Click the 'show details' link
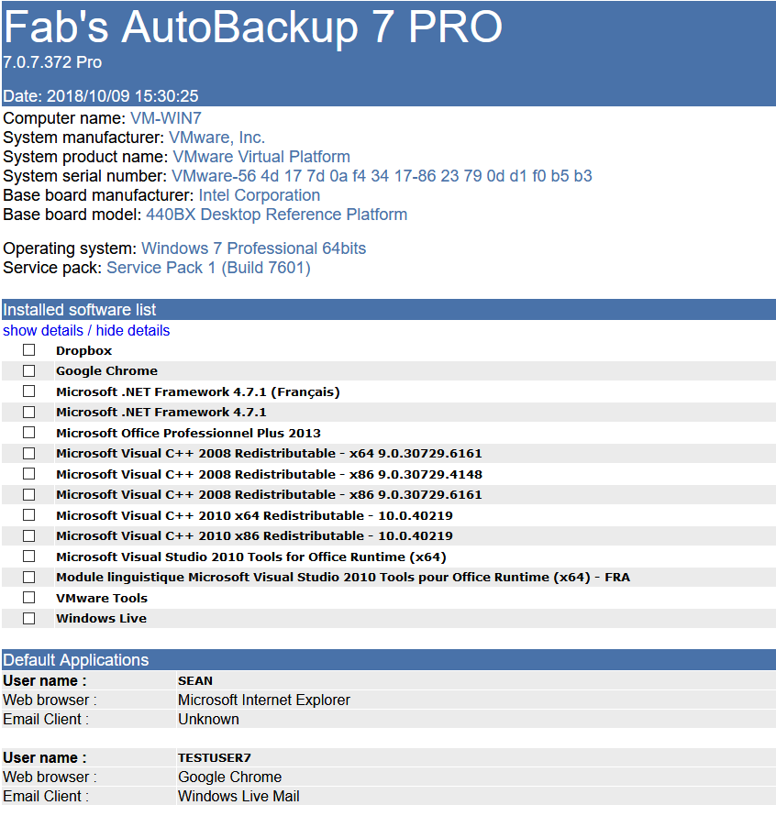 click(x=43, y=330)
